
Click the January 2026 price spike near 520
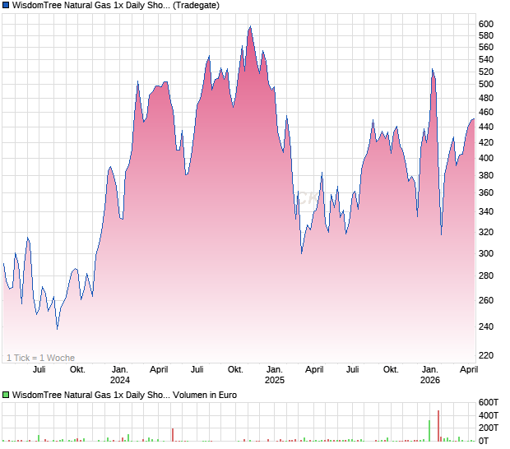click(432, 69)
